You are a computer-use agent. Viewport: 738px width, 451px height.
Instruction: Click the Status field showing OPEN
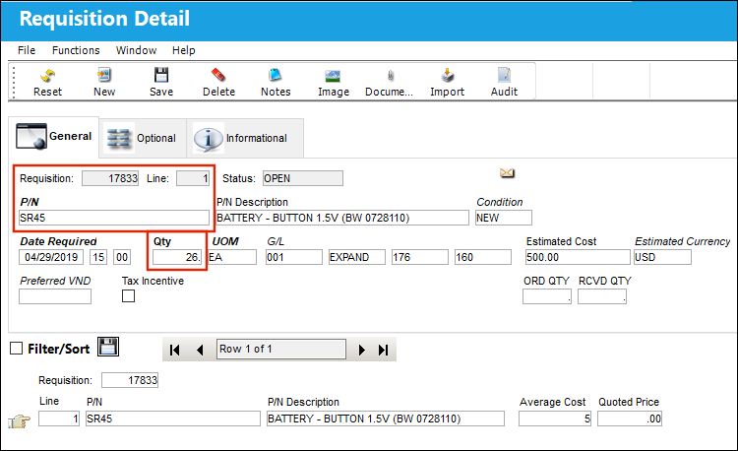[x=303, y=178]
